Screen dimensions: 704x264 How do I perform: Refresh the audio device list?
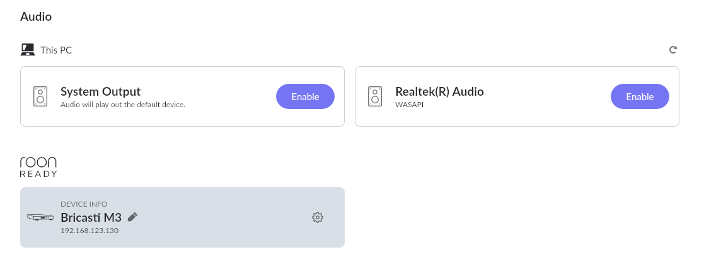673,50
